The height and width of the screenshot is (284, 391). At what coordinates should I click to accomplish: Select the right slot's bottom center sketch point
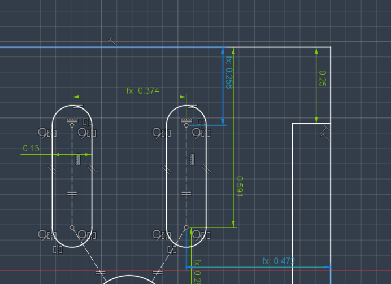click(x=186, y=228)
